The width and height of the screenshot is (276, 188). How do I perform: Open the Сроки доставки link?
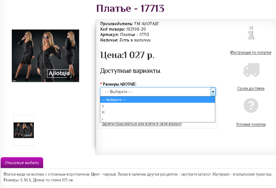coord(251,89)
